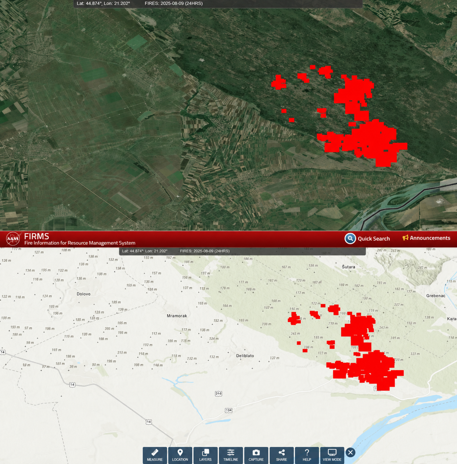
Task: Click the Grebenac label on the map
Action: point(436,296)
